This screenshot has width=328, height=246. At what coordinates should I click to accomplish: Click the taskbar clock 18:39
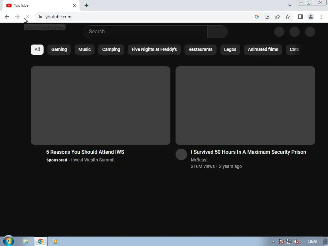pyautogui.click(x=312, y=242)
